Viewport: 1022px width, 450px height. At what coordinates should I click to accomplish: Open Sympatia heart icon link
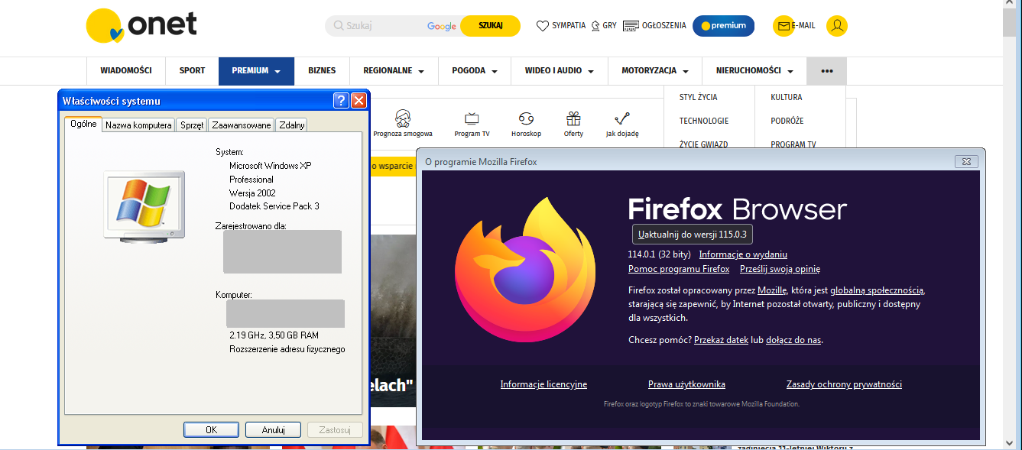[x=543, y=26]
